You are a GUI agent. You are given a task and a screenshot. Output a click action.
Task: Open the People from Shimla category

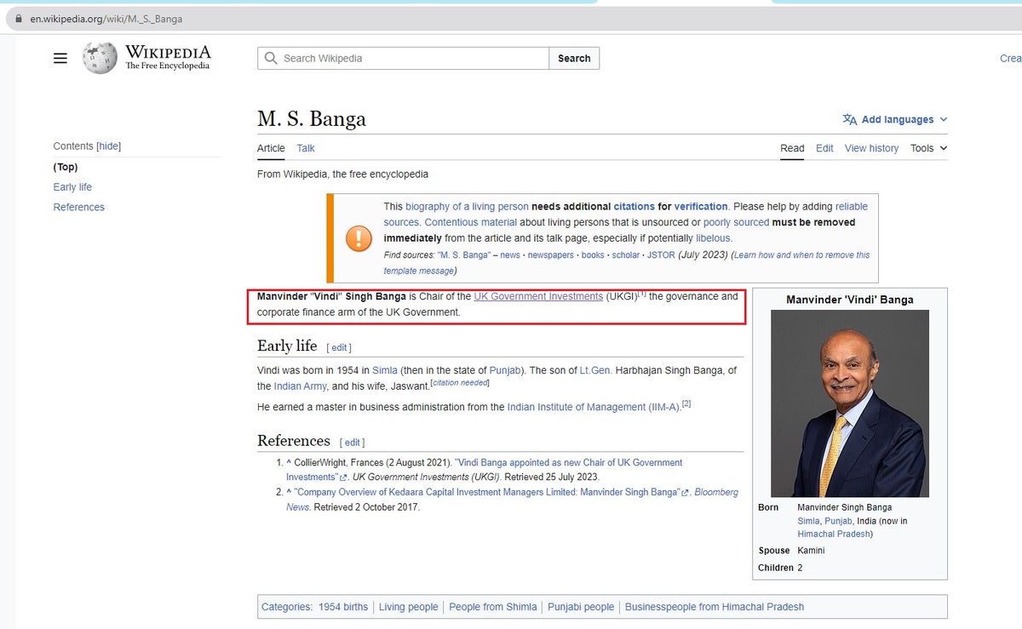493,608
